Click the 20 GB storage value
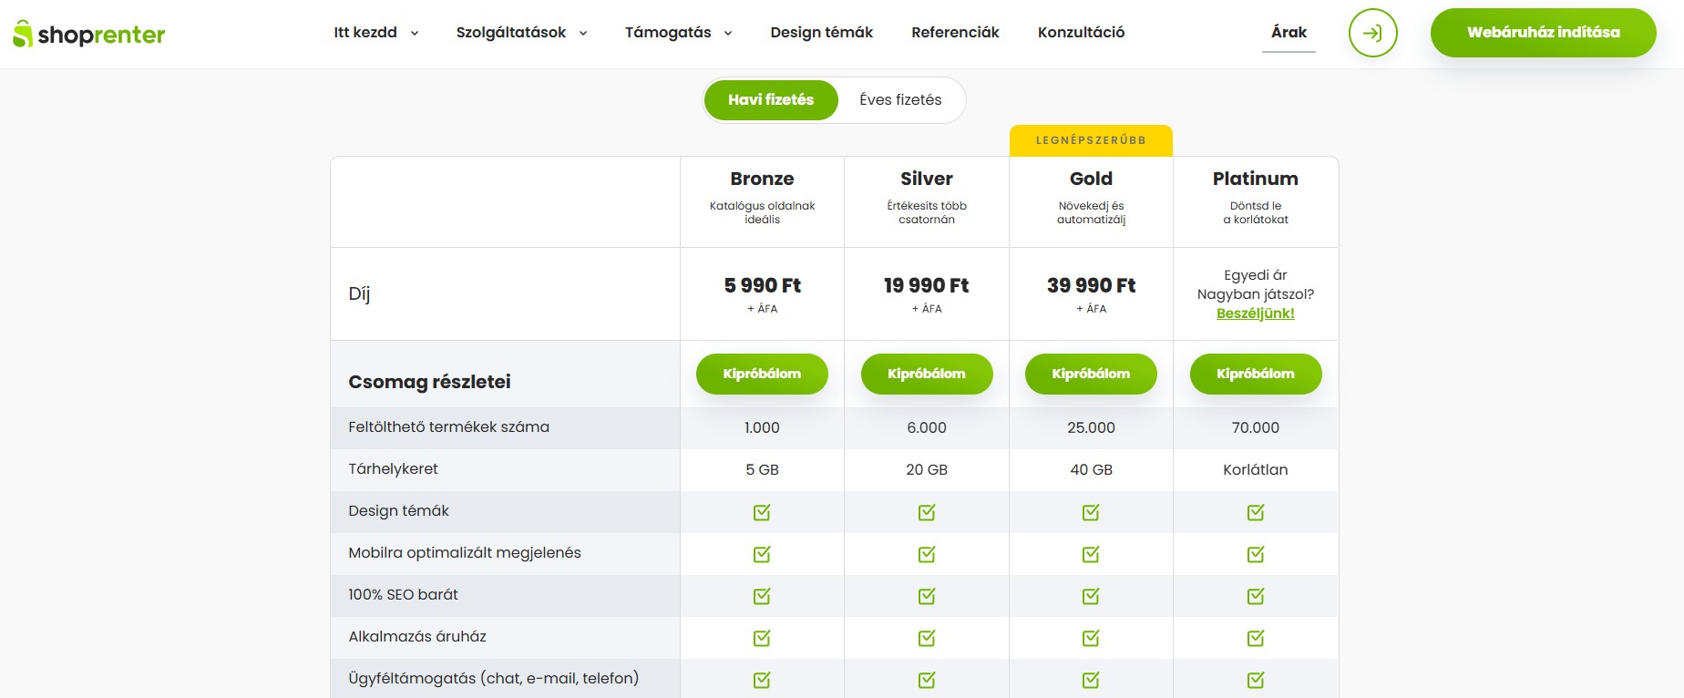This screenshot has height=698, width=1684. 927,469
